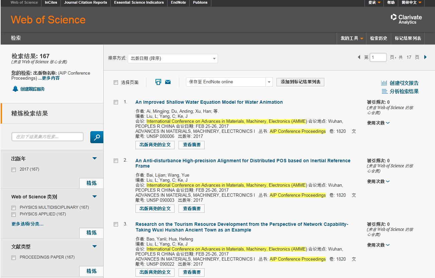435x278 pixels.
Task: Open the Tourism Resource Development article
Action: (x=242, y=227)
